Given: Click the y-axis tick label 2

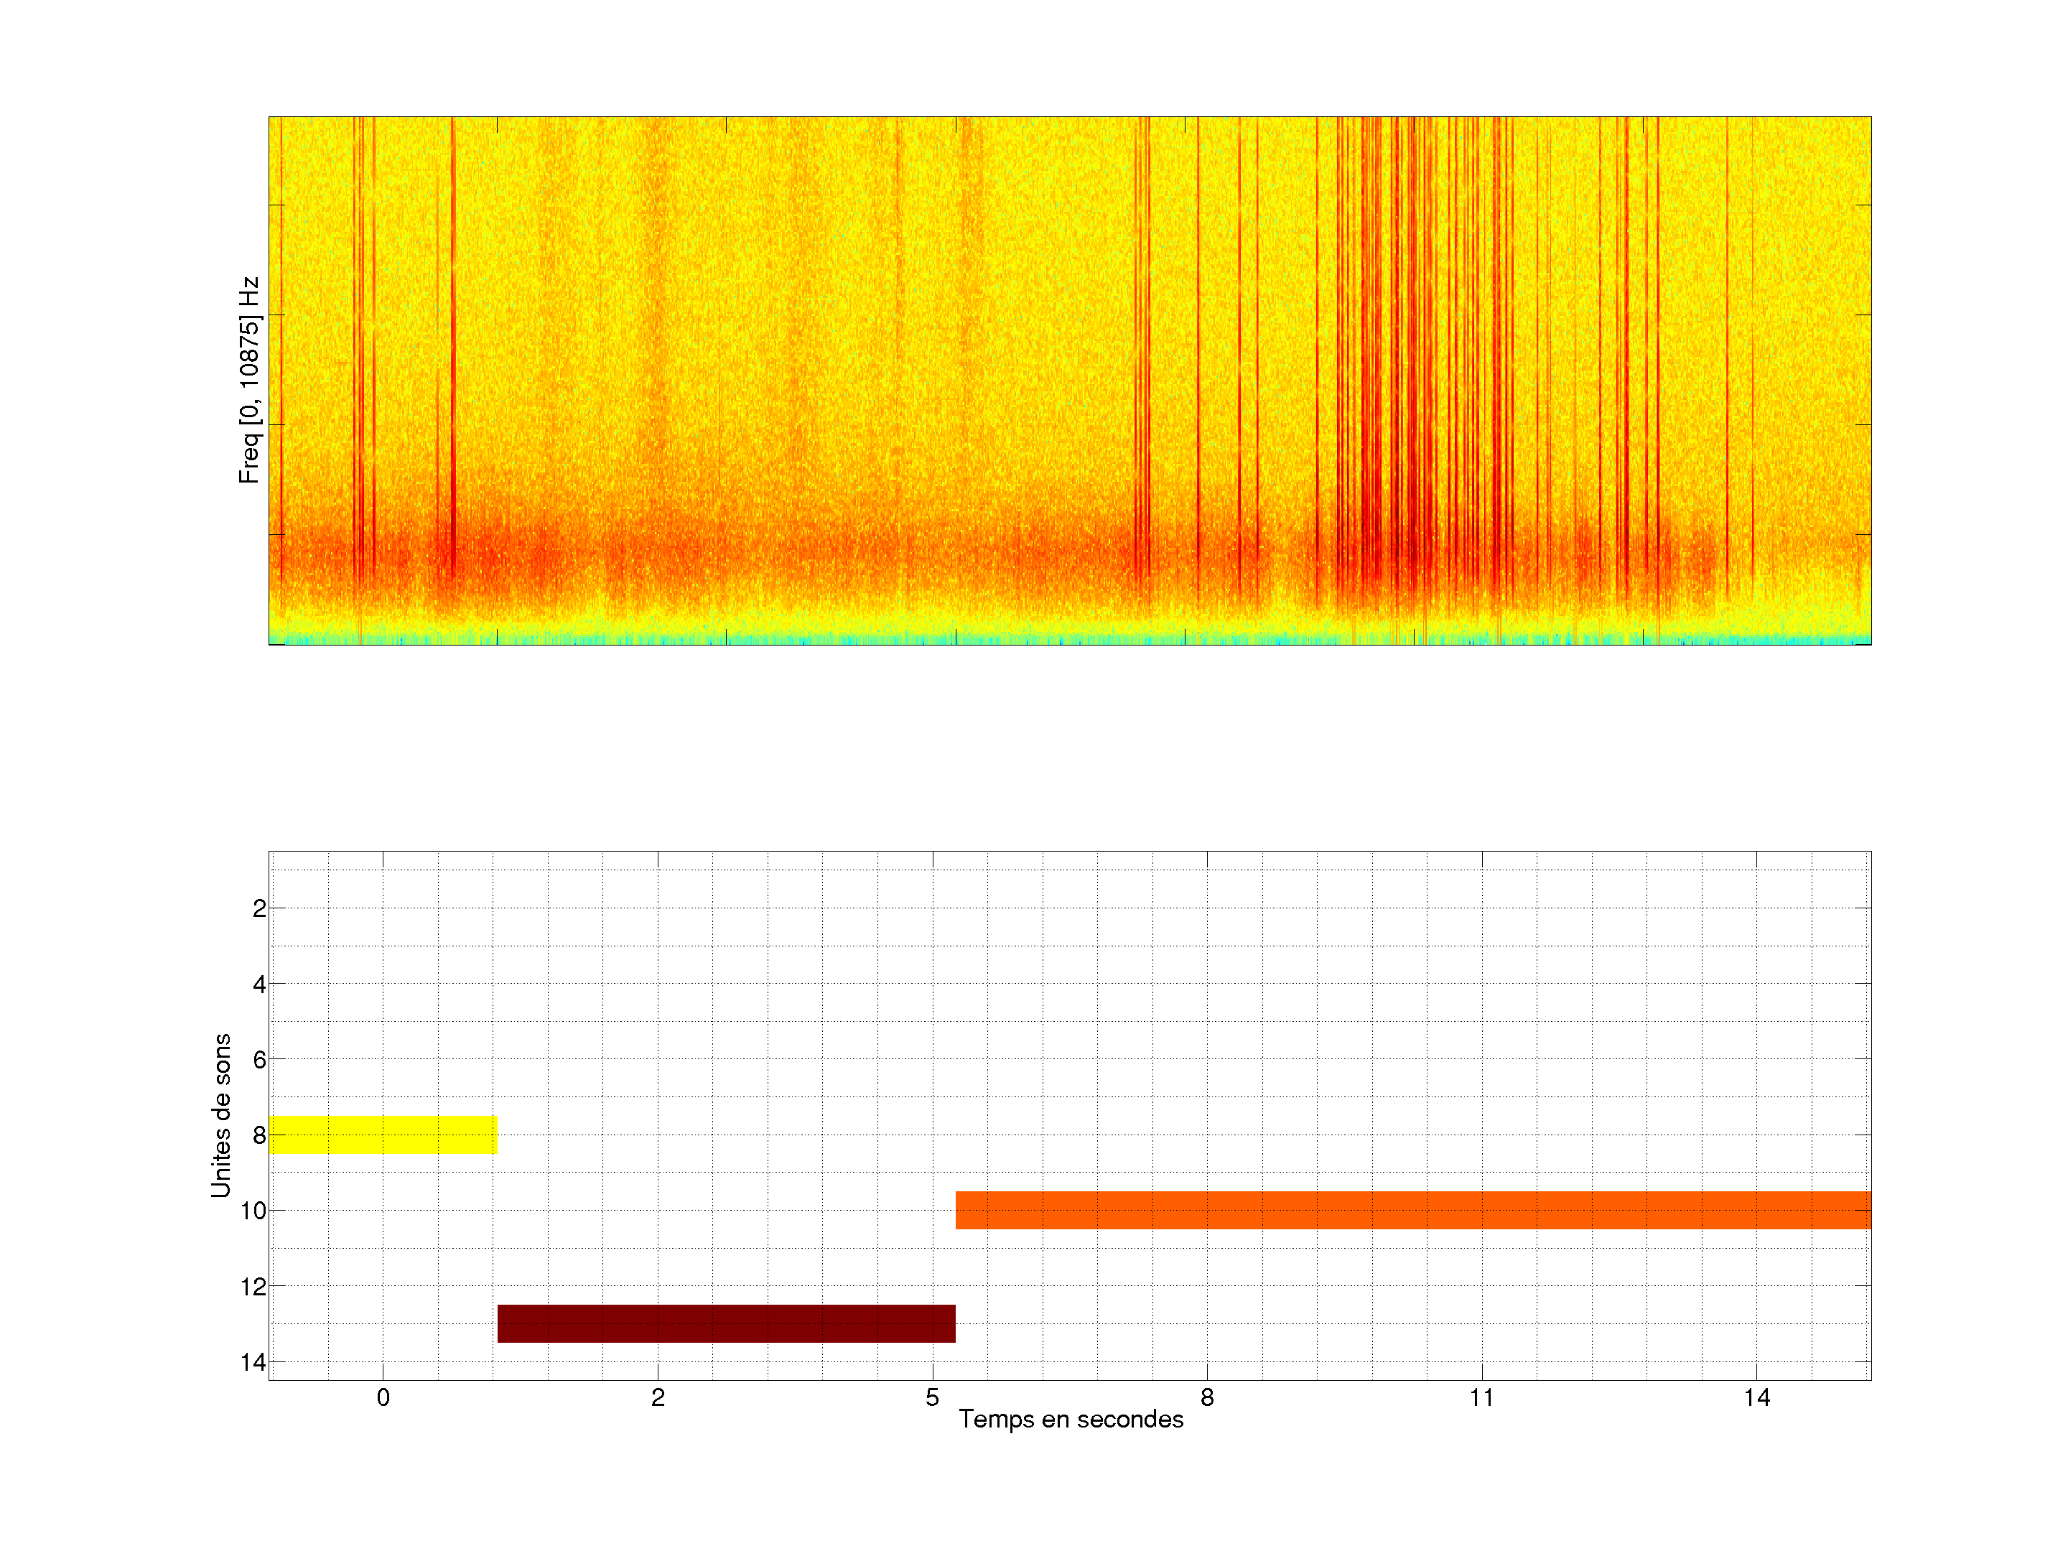Looking at the screenshot, I should pos(259,909).
